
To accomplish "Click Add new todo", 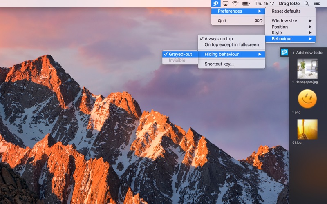I will point(307,53).
